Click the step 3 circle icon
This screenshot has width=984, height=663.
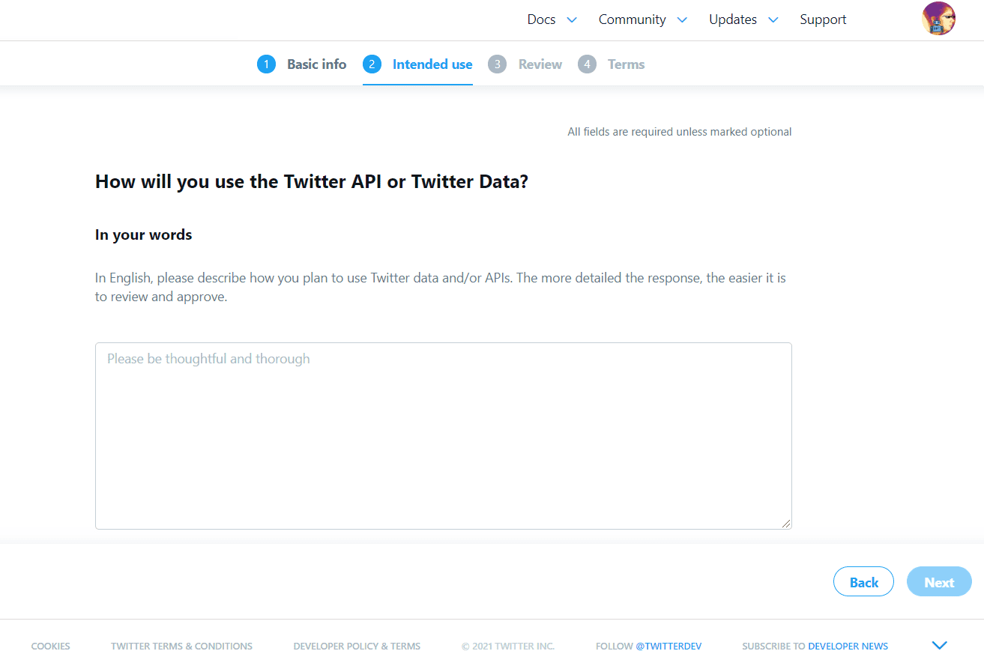click(498, 64)
